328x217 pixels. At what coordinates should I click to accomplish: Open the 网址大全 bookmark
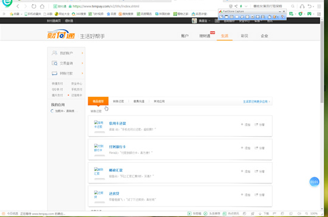[x=62, y=14]
